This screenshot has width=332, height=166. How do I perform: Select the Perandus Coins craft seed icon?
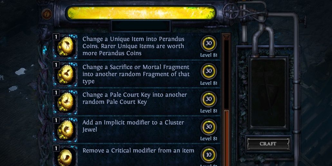(65, 46)
